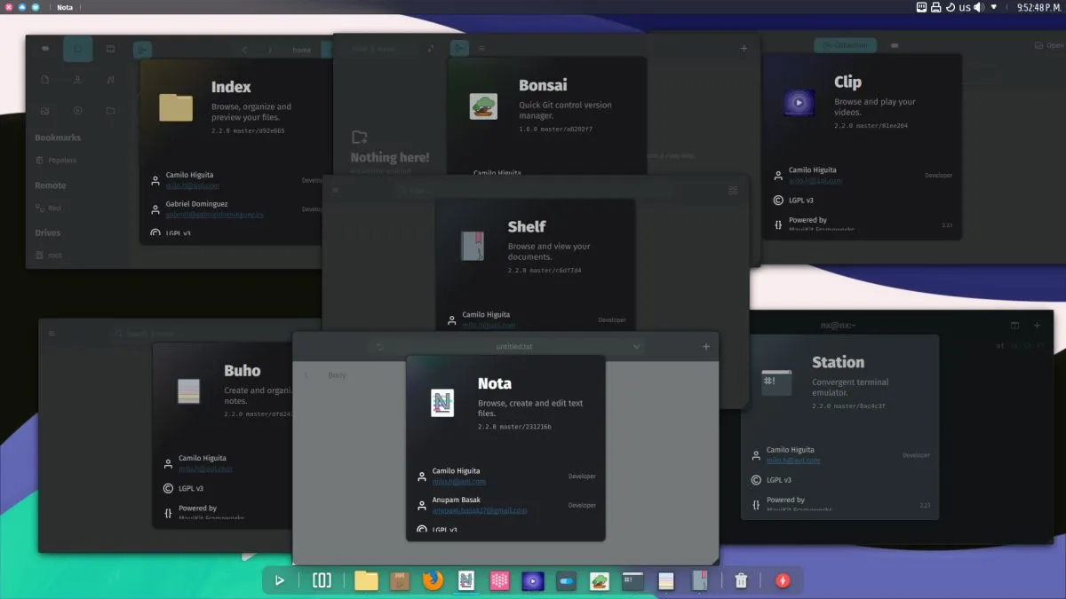Select the highlighted split-view icon in Index toolbar
1066x599 pixels.
[78, 49]
